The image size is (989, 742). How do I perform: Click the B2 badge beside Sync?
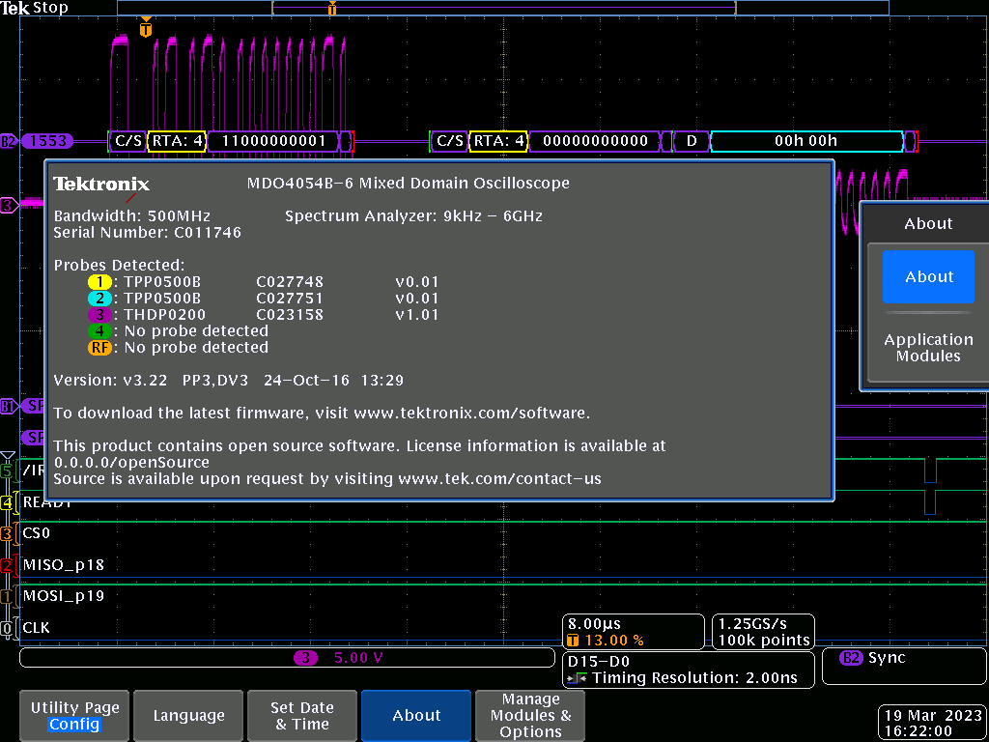tap(851, 658)
